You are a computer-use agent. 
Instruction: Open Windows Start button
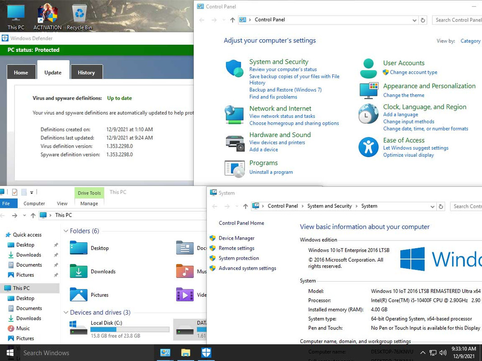[x=10, y=353]
